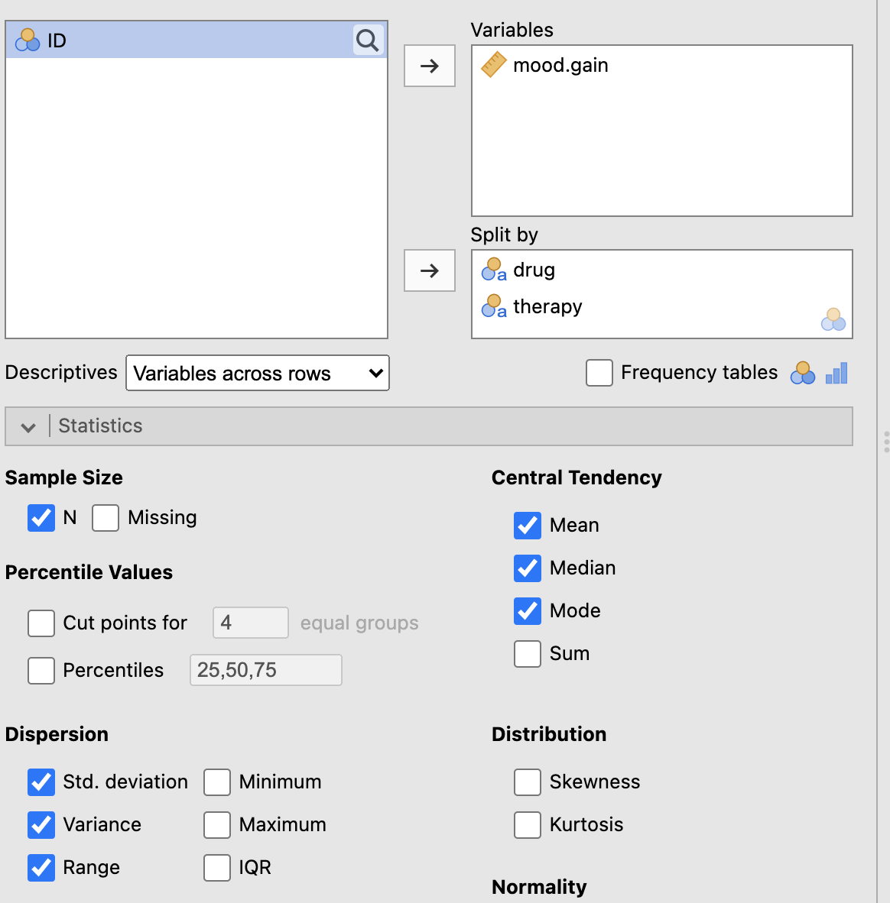This screenshot has height=903, width=890.
Task: Click the ID variable nominal icon
Action: click(x=28, y=40)
